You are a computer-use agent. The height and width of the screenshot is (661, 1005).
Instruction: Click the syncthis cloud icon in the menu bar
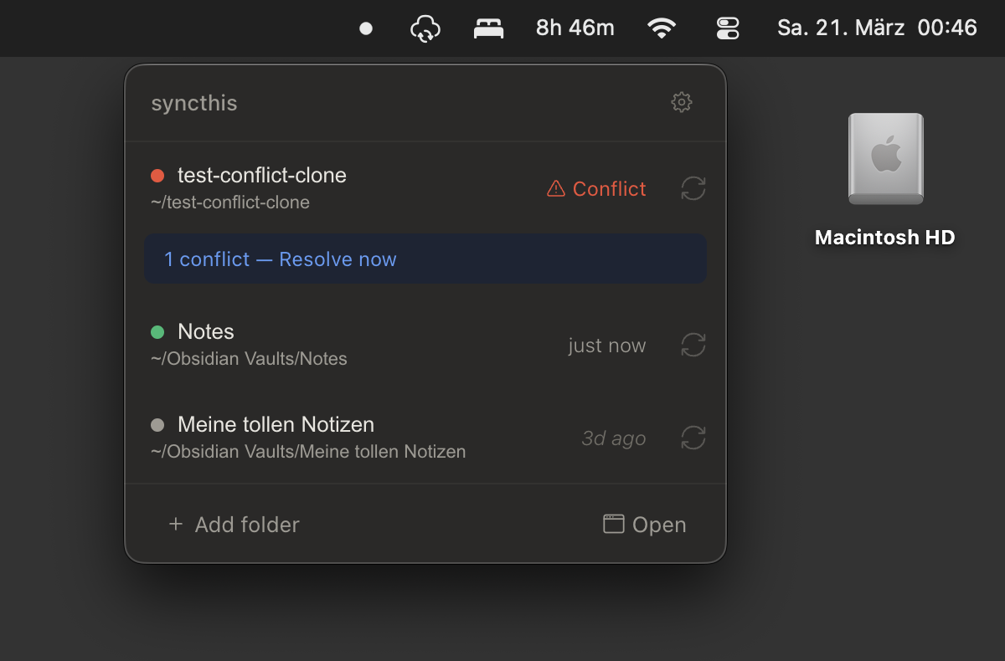425,28
